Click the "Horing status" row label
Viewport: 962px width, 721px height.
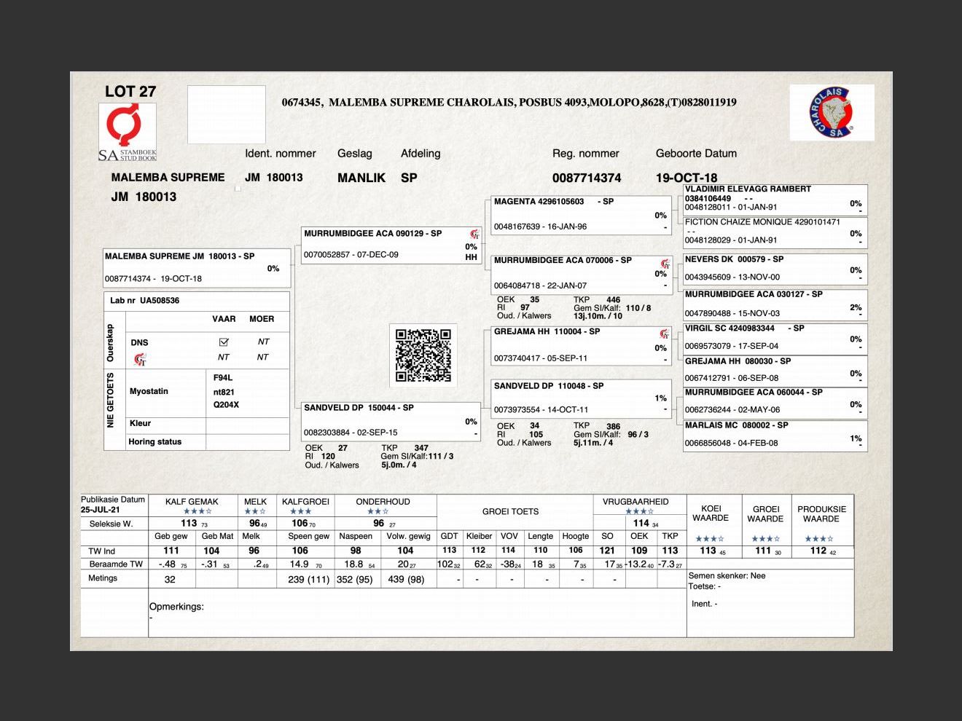coord(155,441)
